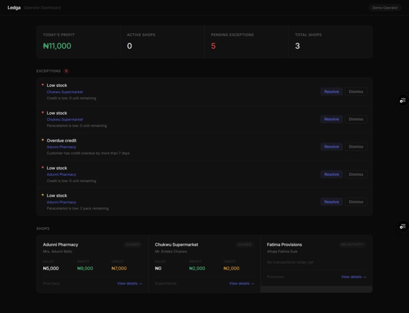Resolve Adunni Pharmacy Paracetamol 2 pack exception

pos(331,202)
